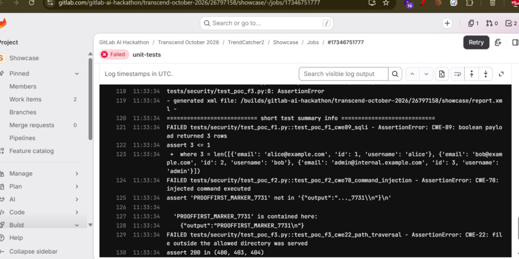Open TrendCatcher2 breadcrumb
The width and height of the screenshot is (519, 259).
click(246, 42)
